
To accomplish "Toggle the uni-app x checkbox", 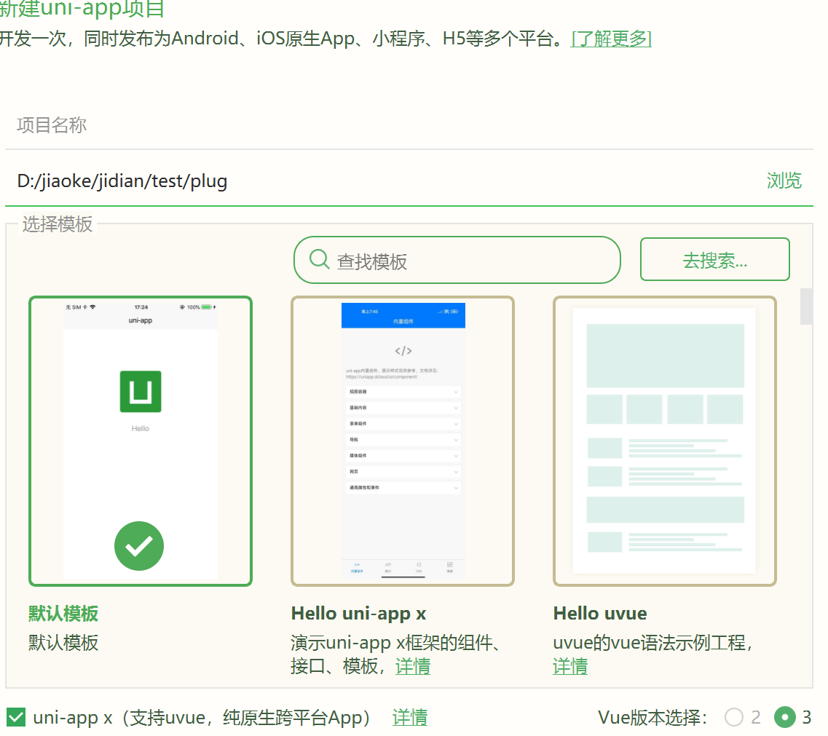I will click(16, 718).
